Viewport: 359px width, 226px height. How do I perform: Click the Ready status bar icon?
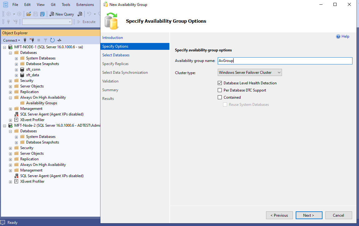(x=2, y=223)
